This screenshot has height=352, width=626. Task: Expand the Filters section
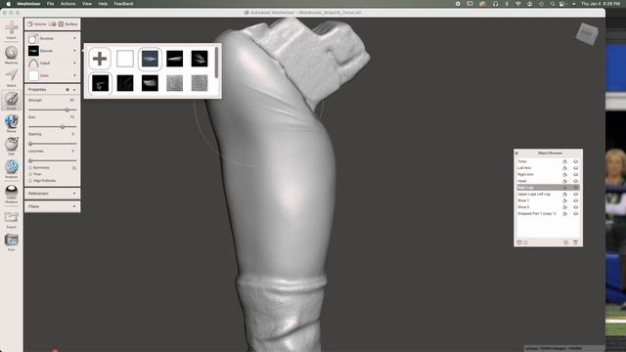point(52,206)
